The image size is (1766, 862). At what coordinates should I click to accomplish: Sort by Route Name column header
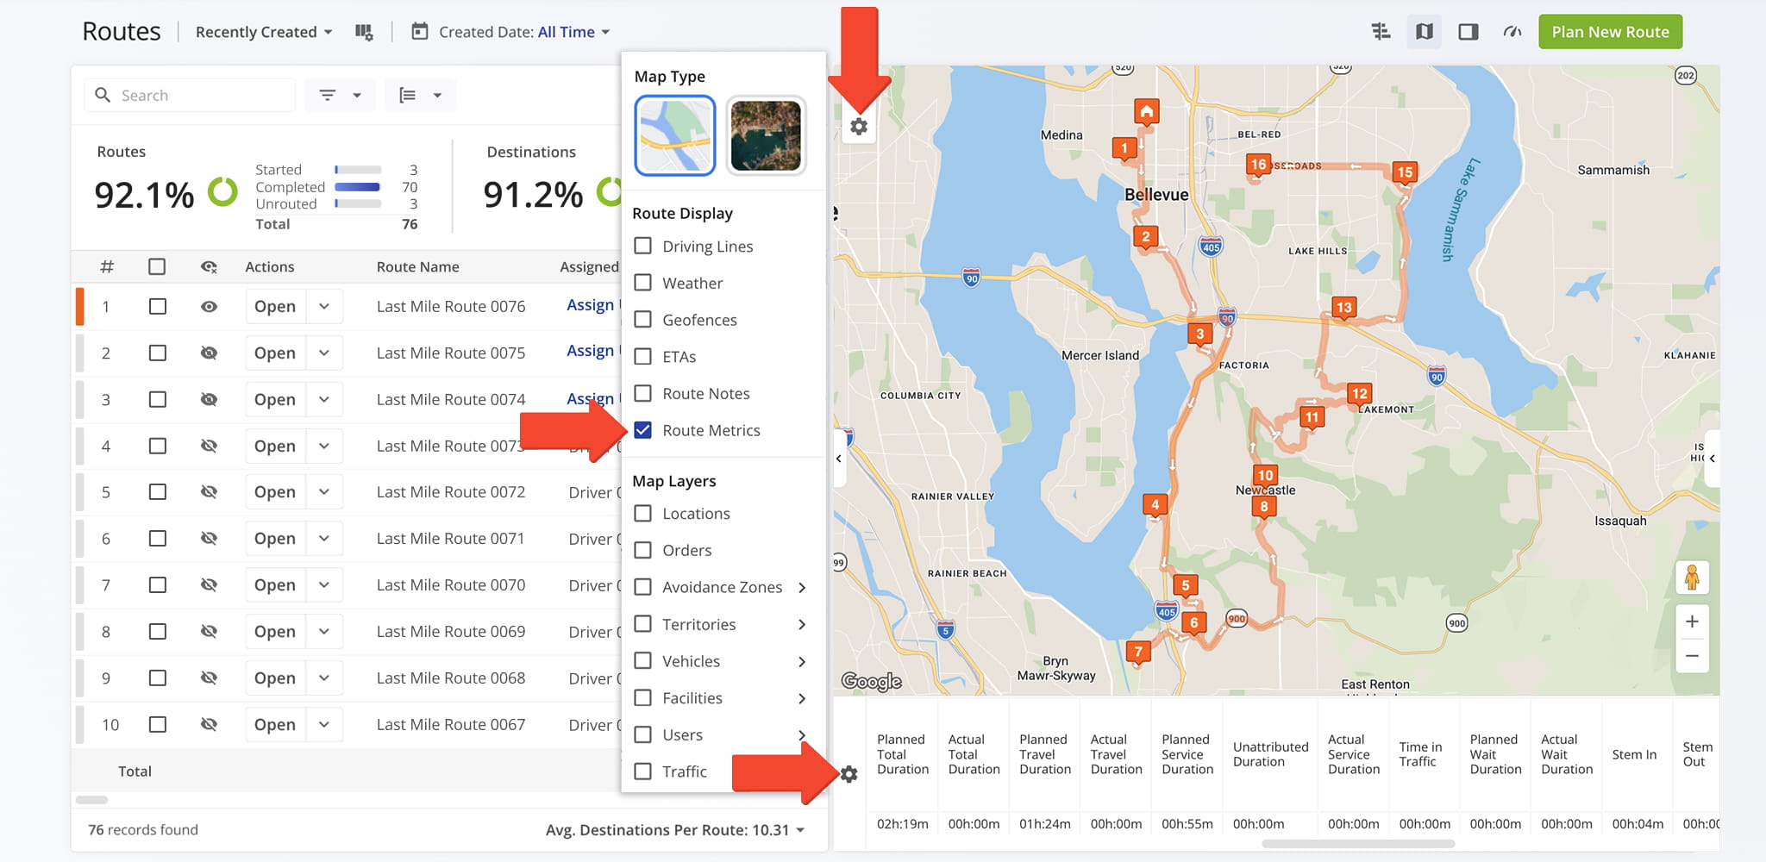coord(417,267)
